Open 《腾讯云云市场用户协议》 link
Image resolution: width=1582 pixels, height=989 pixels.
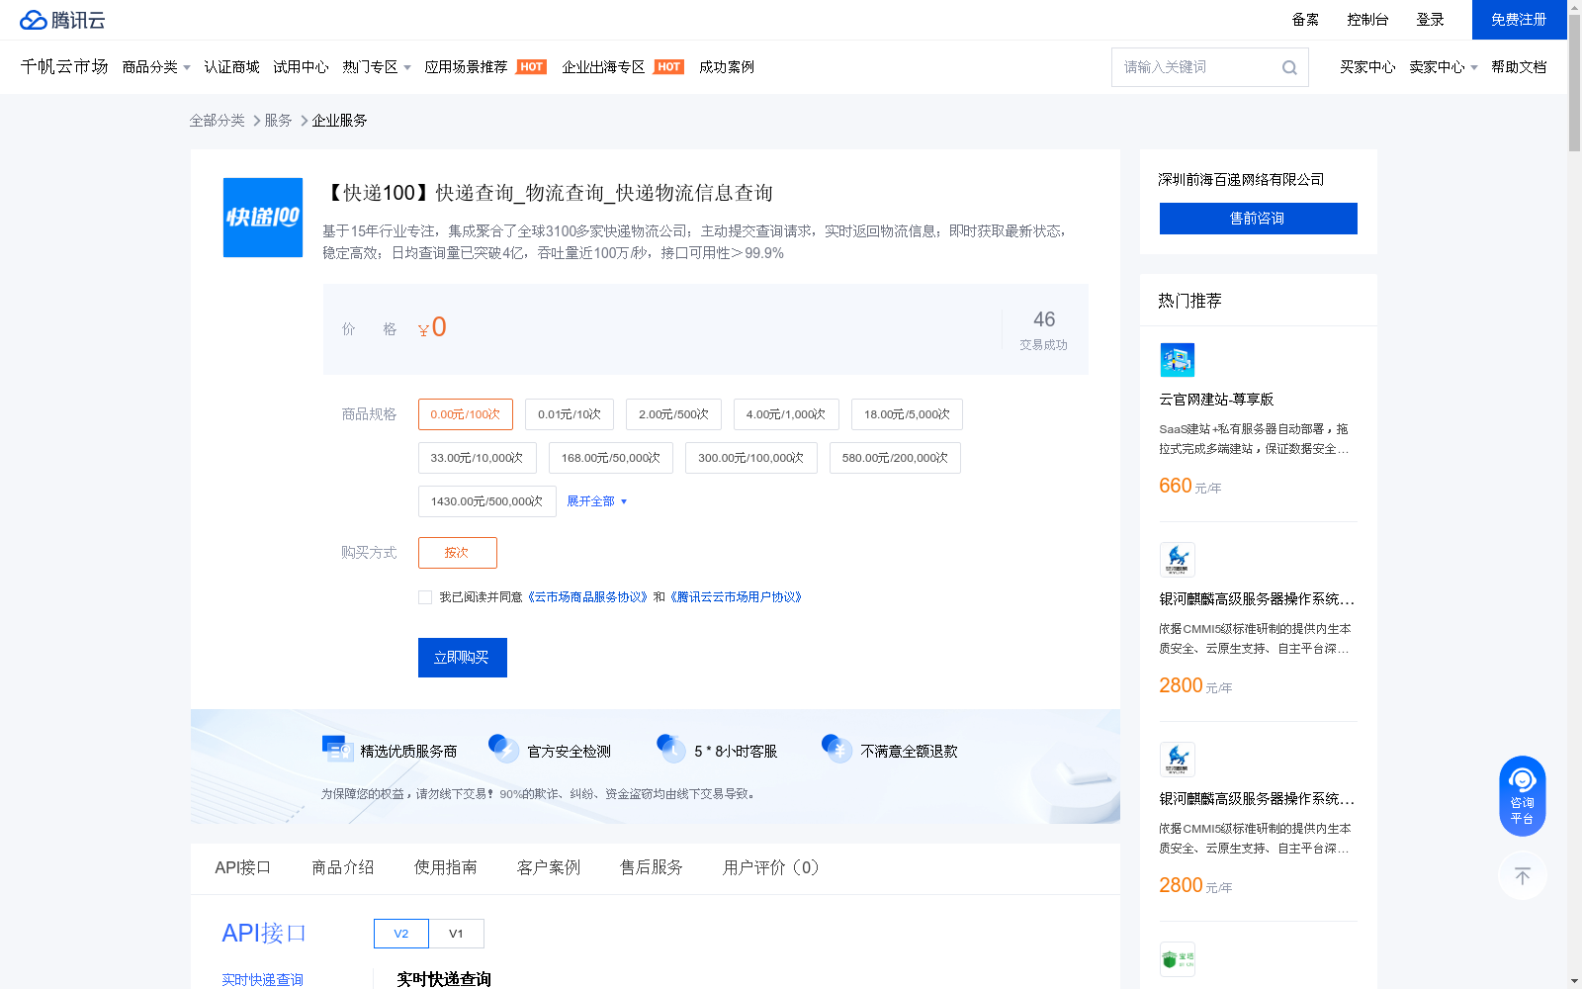tap(737, 597)
